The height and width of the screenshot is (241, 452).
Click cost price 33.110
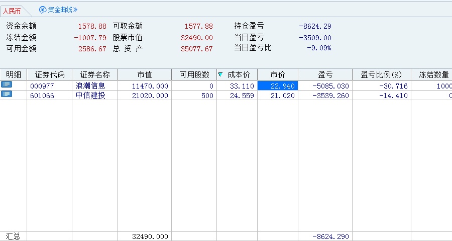click(x=242, y=86)
